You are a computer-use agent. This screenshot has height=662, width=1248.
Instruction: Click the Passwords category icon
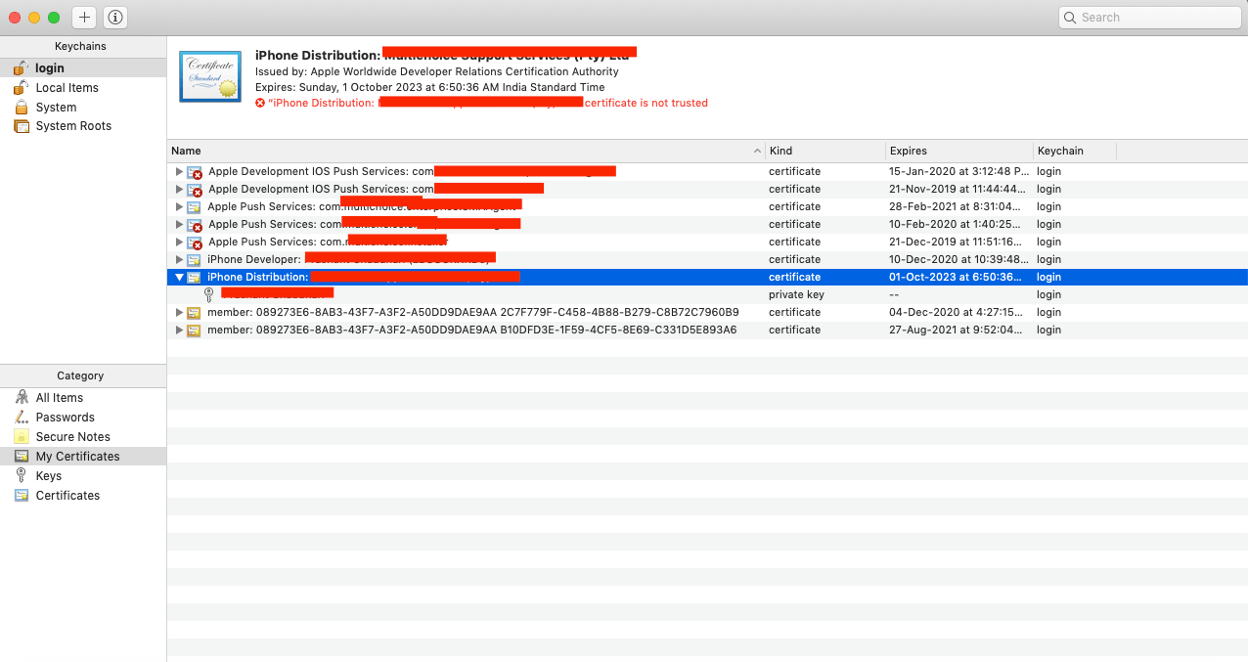coord(21,417)
